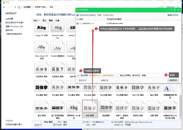Go back with the back arrow
Screen dimensions: 183x130
click(x=4, y=7)
